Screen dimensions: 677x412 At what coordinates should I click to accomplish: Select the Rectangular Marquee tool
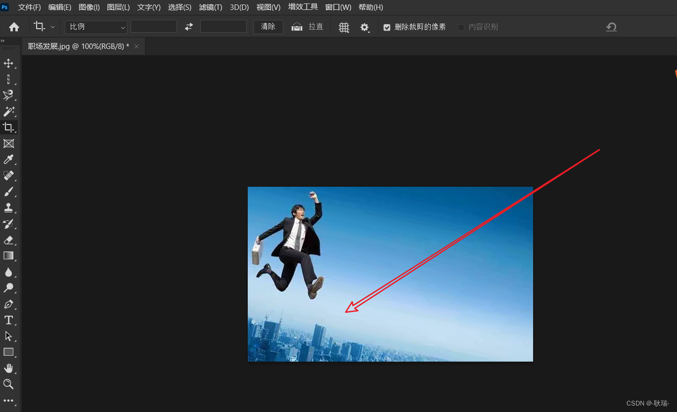8,80
